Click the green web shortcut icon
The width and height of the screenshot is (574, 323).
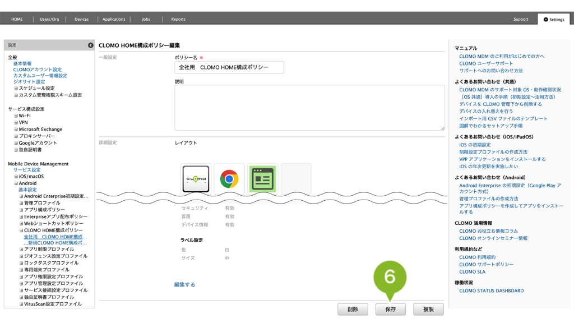262,179
